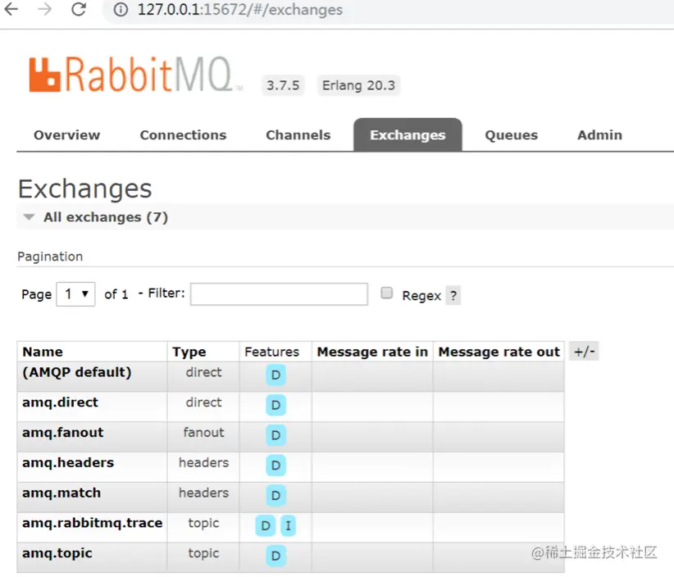674x577 pixels.
Task: Click the D feature badge in the amq.match row
Action: pyautogui.click(x=276, y=495)
